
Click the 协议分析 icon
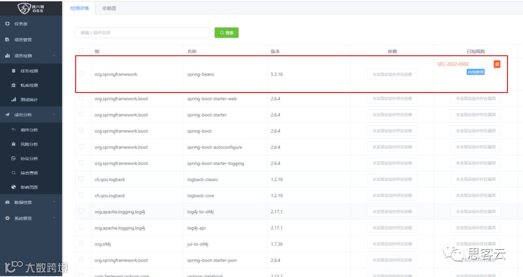point(14,158)
